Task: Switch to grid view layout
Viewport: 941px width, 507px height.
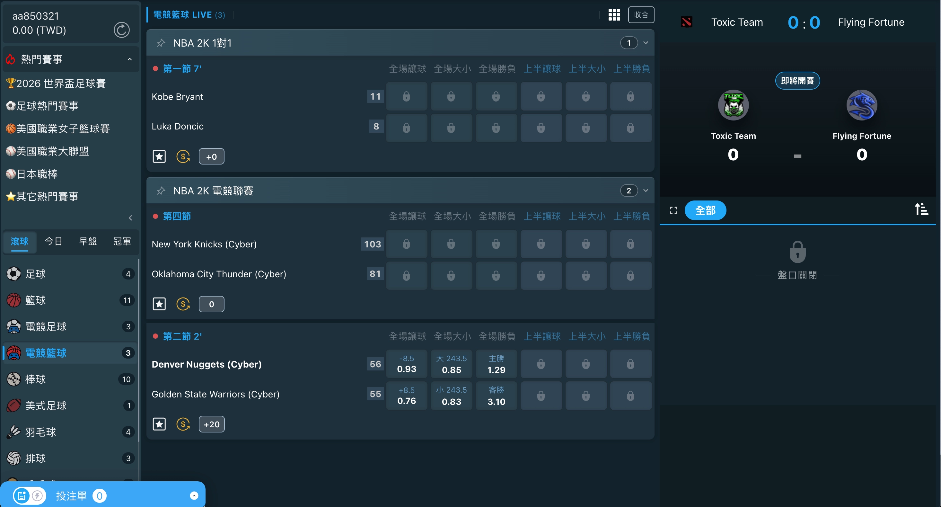Action: pos(614,15)
